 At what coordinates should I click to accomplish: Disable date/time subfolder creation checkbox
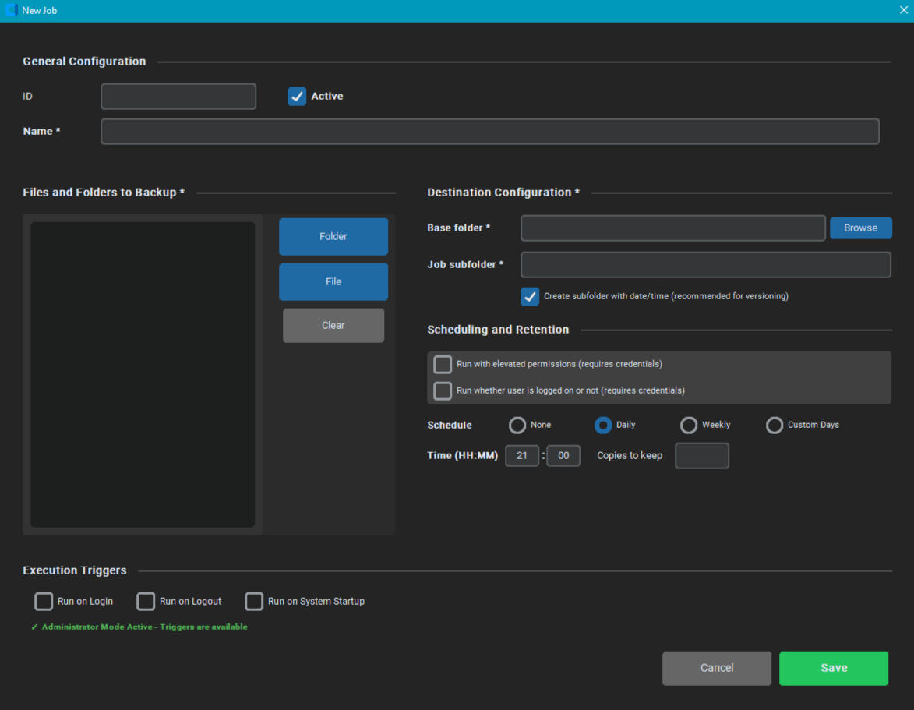pos(530,297)
